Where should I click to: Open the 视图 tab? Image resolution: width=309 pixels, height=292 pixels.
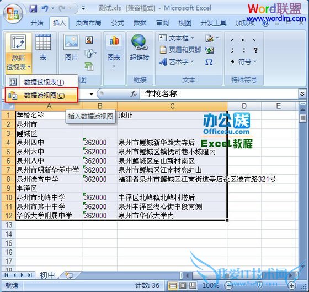click(x=185, y=23)
